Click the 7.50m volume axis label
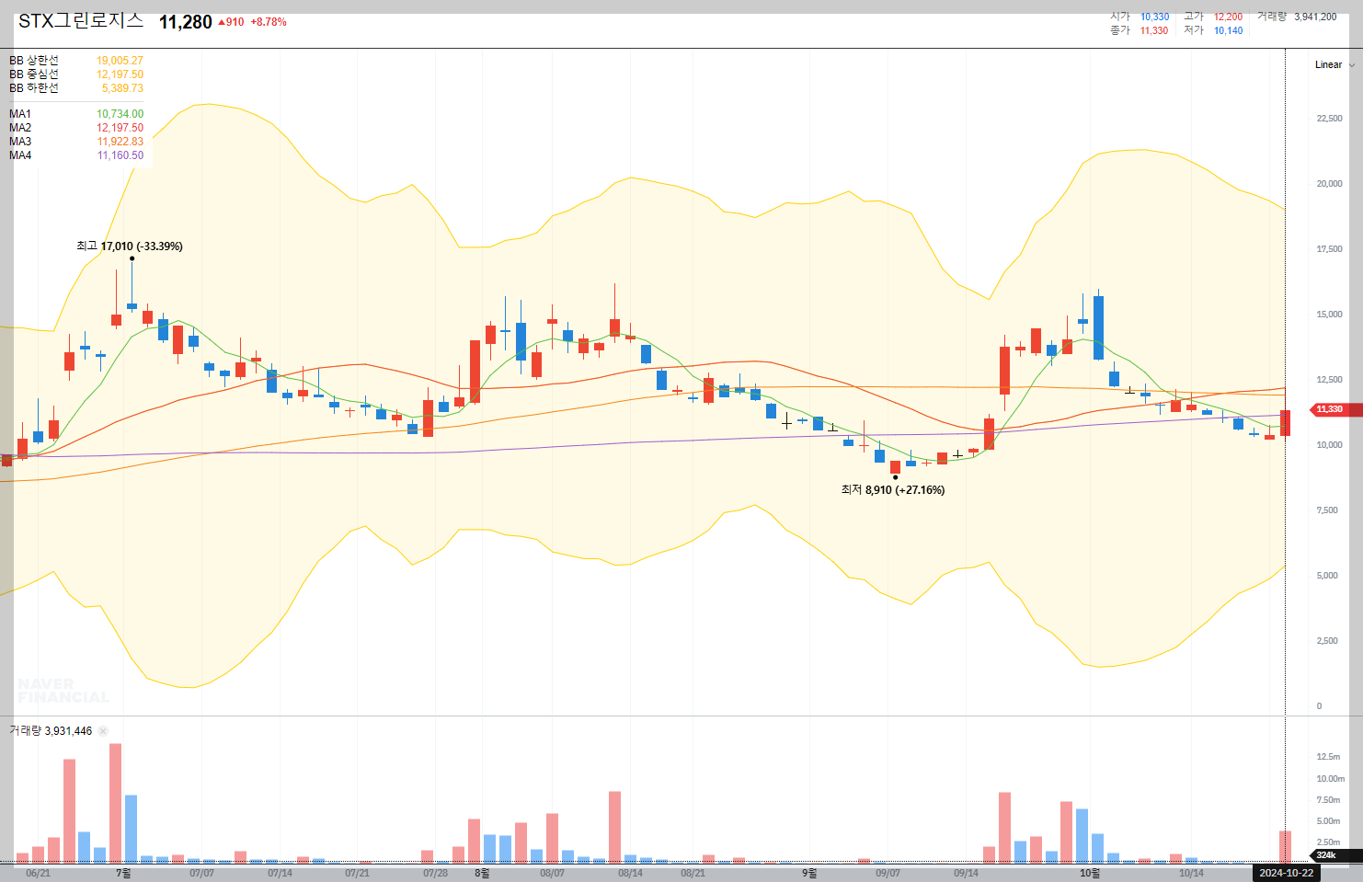1363x882 pixels. pyautogui.click(x=1328, y=800)
